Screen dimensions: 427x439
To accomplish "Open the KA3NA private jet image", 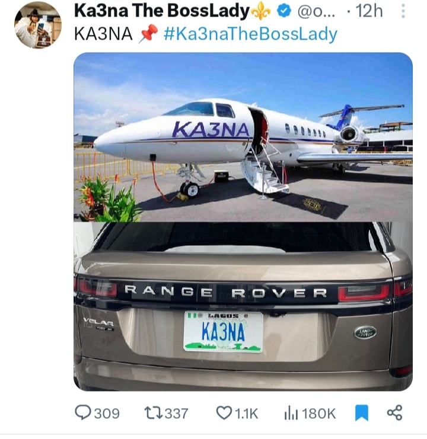I will click(243, 137).
